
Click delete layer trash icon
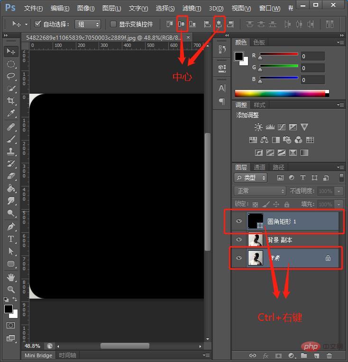[x=329, y=355]
